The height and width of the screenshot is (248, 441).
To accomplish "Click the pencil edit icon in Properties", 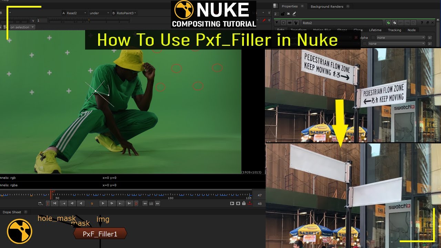I will click(x=294, y=14).
